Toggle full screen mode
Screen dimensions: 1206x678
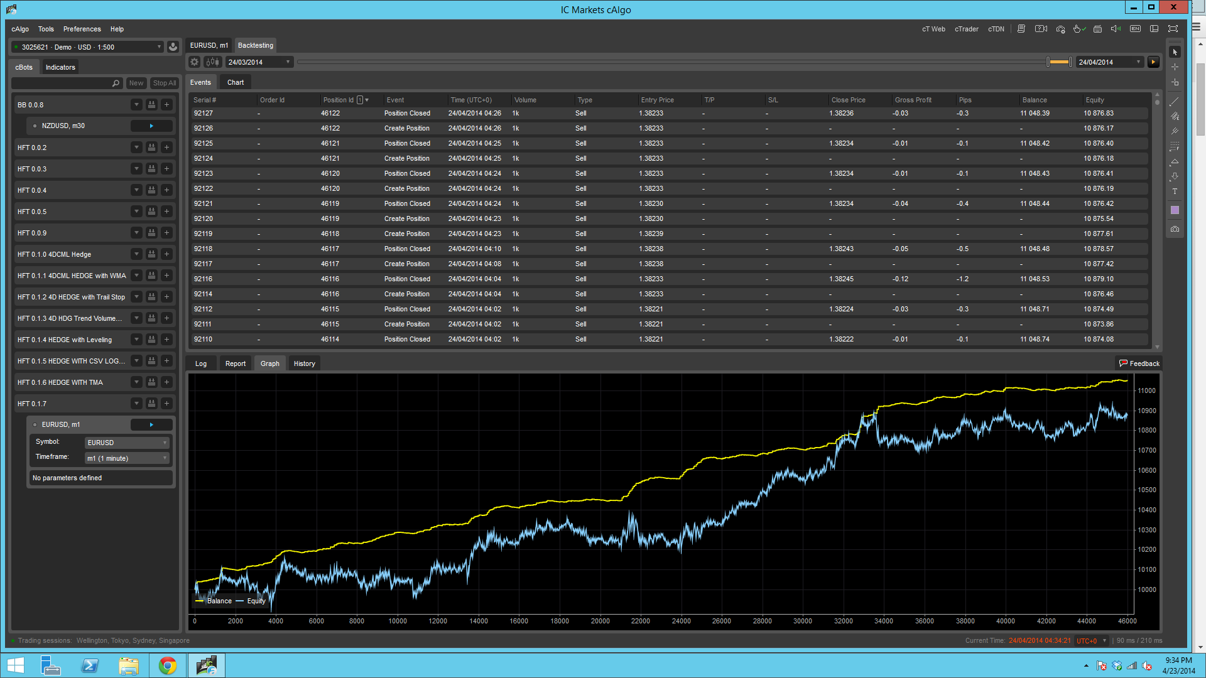[1173, 29]
